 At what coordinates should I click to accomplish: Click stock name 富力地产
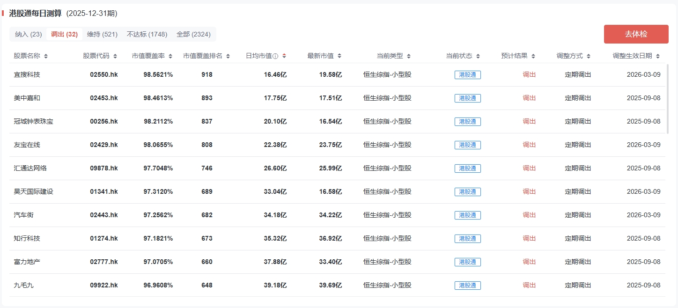(x=27, y=262)
